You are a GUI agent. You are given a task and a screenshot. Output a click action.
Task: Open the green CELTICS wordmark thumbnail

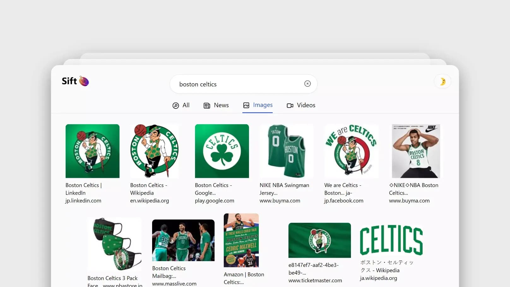(391, 240)
